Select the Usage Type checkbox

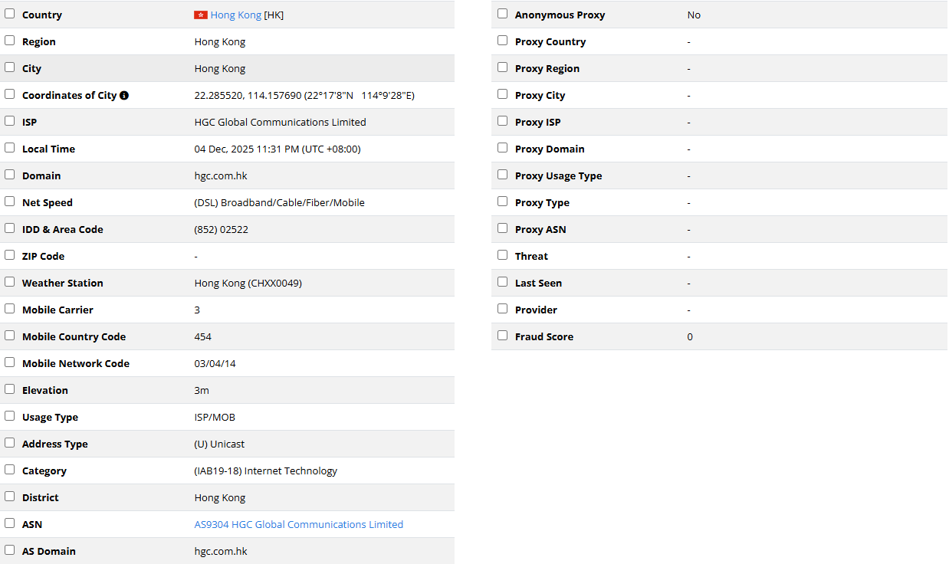tap(10, 416)
